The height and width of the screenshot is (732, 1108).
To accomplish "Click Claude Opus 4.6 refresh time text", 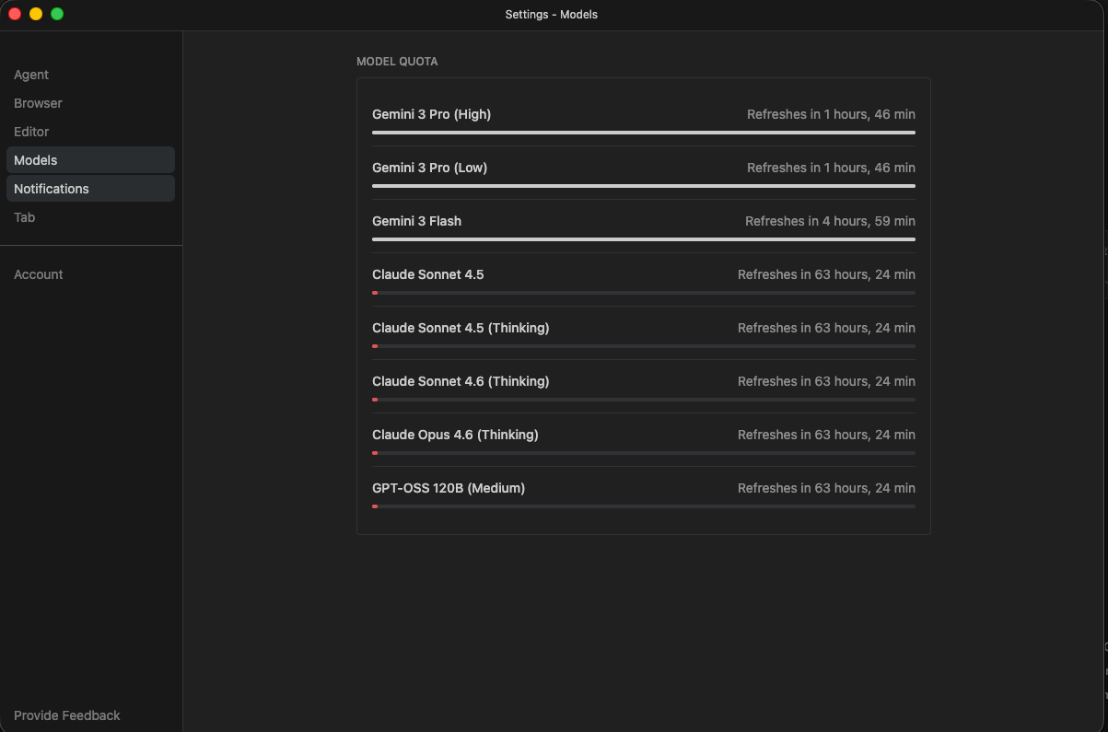I will tap(826, 435).
